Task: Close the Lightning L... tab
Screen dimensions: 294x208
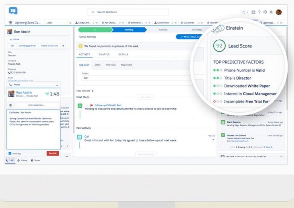Action: (x=281, y=23)
